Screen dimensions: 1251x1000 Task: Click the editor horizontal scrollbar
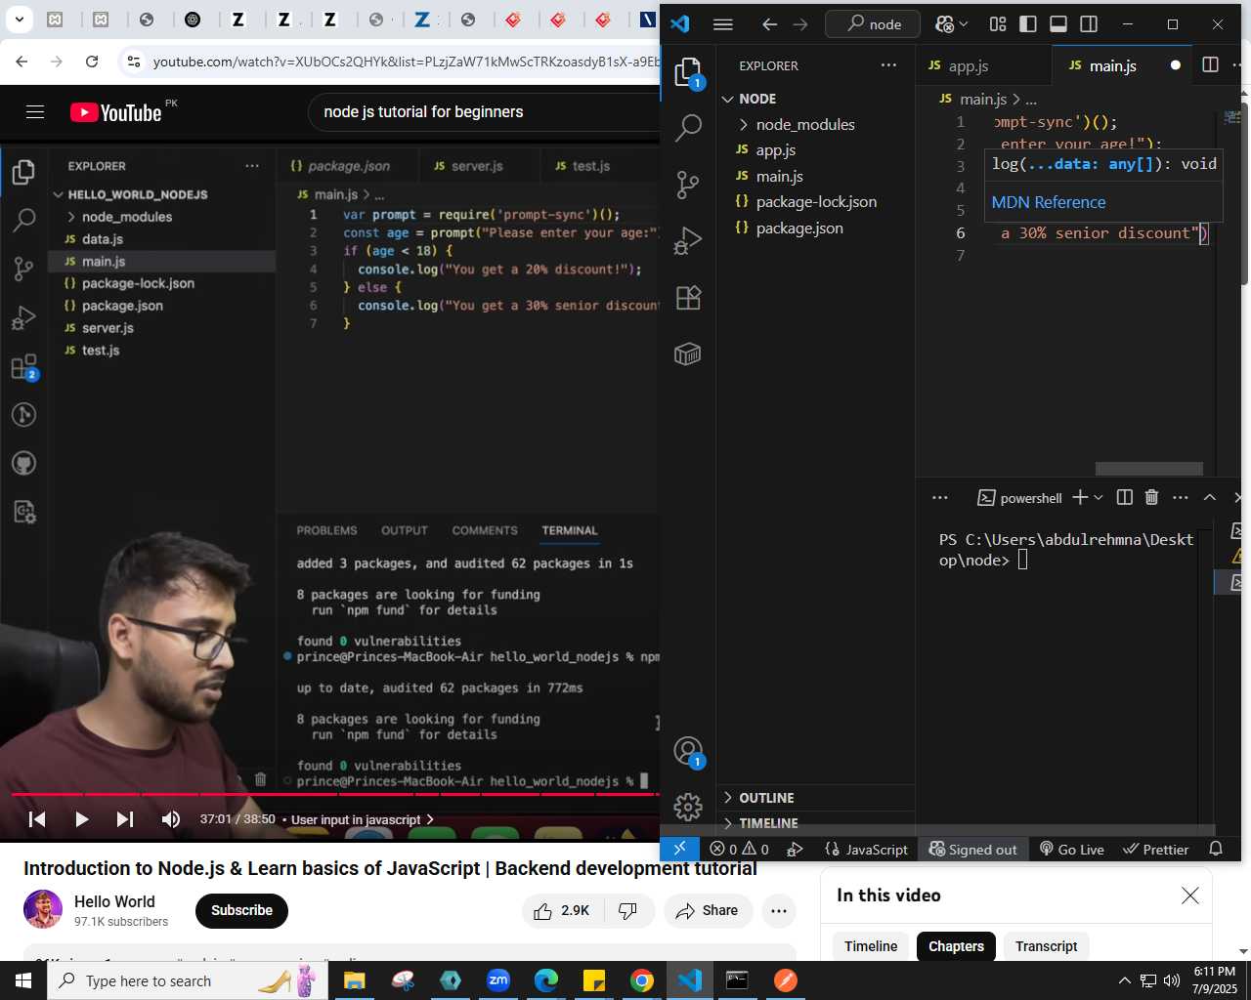coord(1148,469)
